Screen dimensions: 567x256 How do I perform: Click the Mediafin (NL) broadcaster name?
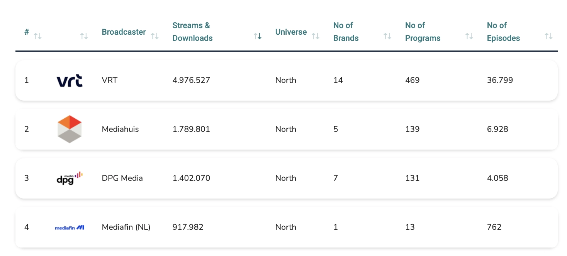click(126, 227)
